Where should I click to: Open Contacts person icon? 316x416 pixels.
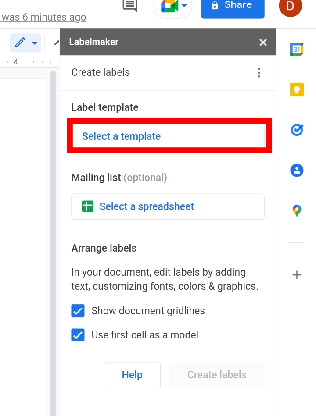[x=297, y=171]
